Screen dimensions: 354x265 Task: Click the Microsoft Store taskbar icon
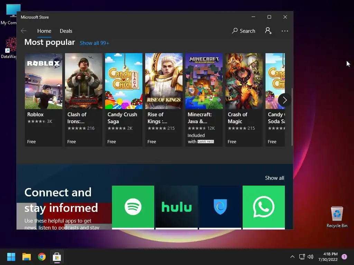click(x=57, y=257)
